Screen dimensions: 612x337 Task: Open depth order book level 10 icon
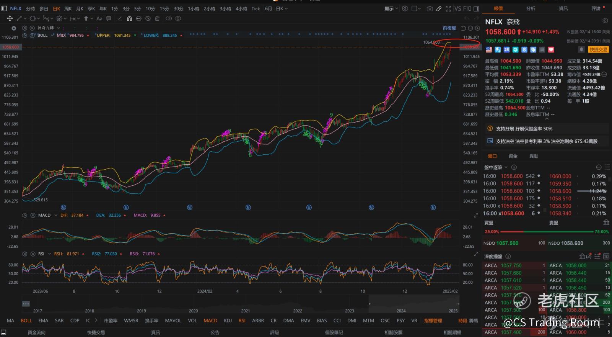(x=606, y=256)
